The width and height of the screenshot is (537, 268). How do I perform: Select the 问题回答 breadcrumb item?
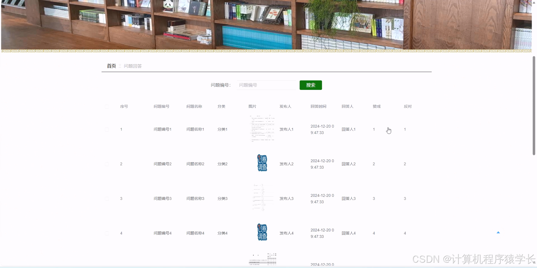click(133, 66)
